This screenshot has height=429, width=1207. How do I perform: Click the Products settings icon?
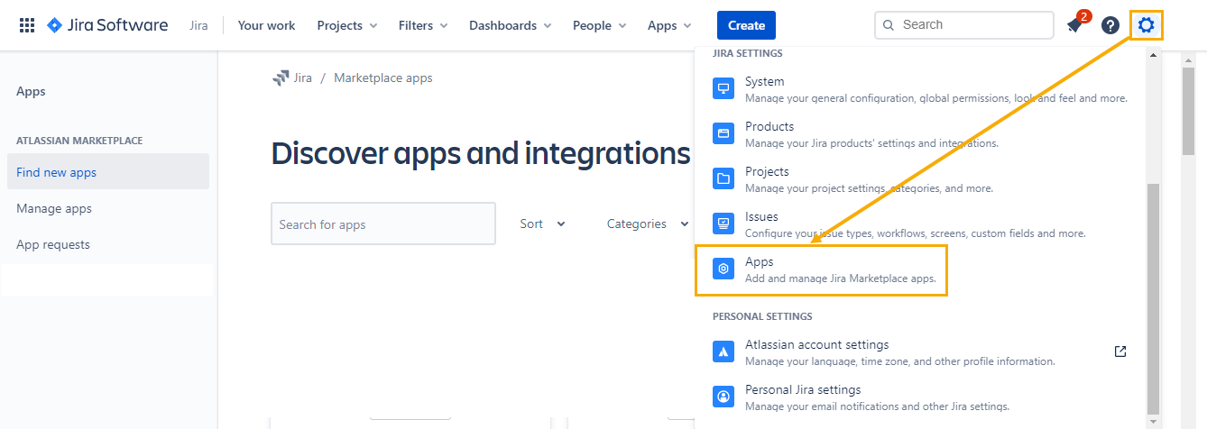point(723,133)
